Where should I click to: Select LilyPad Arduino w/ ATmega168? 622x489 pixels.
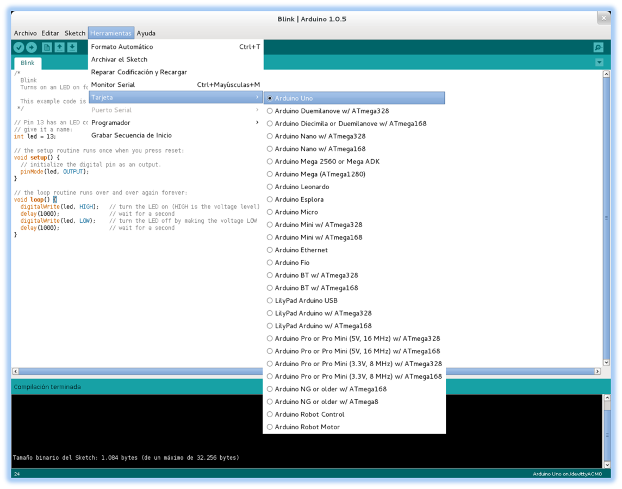pyautogui.click(x=354, y=326)
